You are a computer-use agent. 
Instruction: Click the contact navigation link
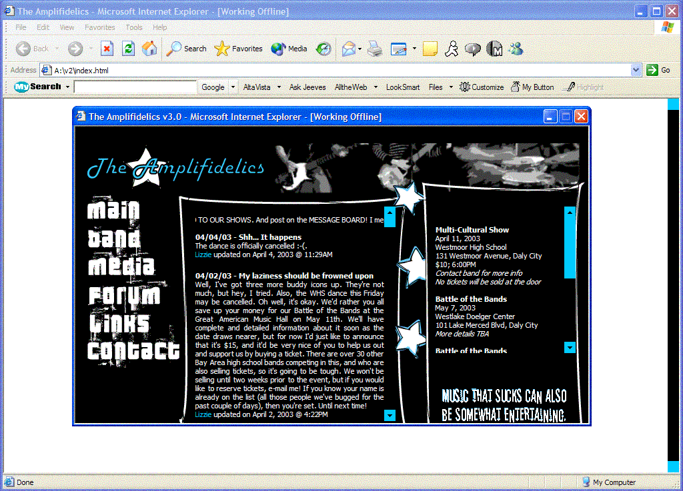133,350
